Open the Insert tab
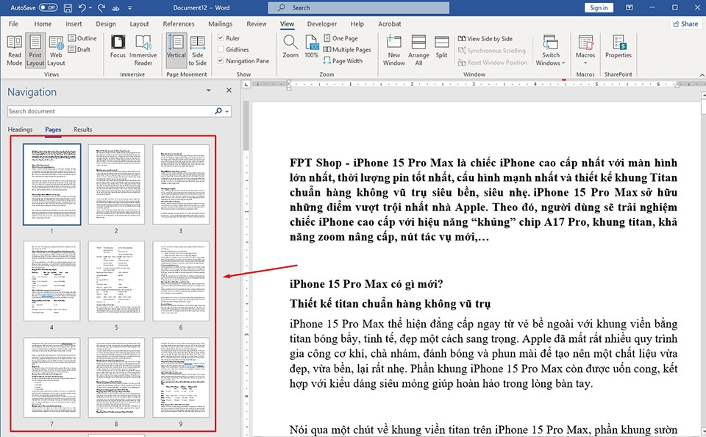The width and height of the screenshot is (706, 437). tap(74, 24)
